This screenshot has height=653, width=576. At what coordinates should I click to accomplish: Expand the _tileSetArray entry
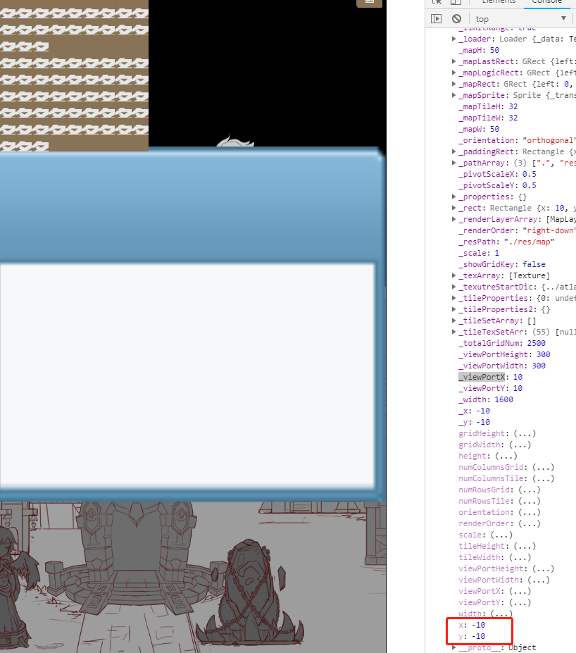(453, 321)
